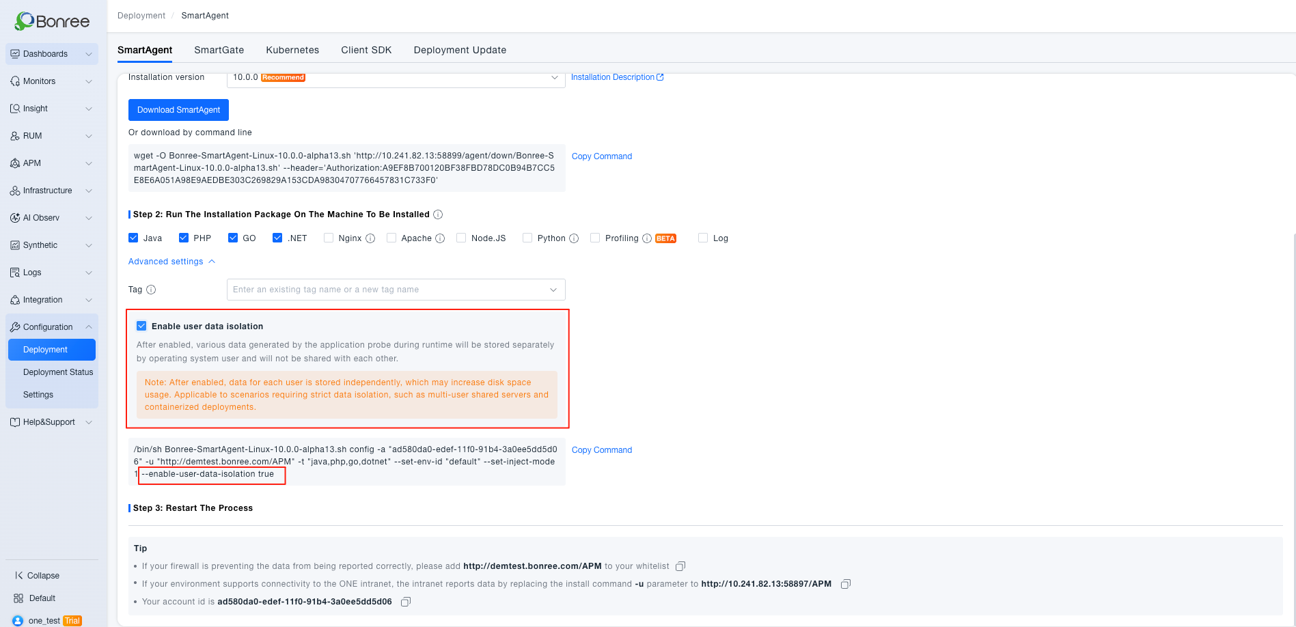The width and height of the screenshot is (1296, 627).
Task: Check the Log checkbox
Action: [x=703, y=238]
